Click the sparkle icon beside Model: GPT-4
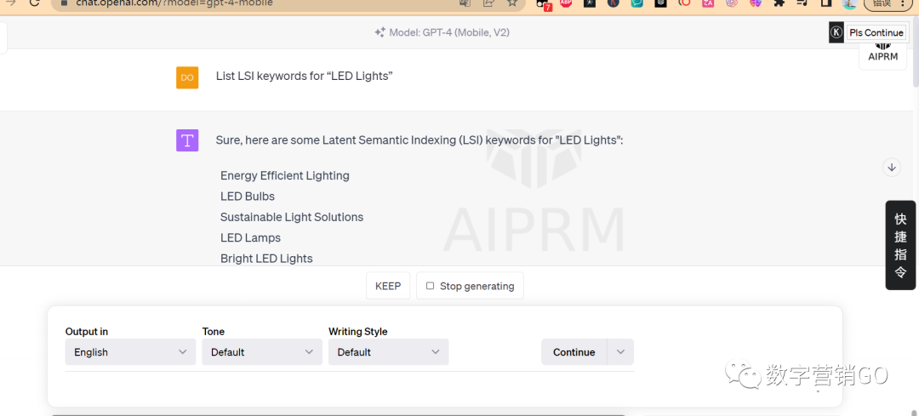 (380, 33)
